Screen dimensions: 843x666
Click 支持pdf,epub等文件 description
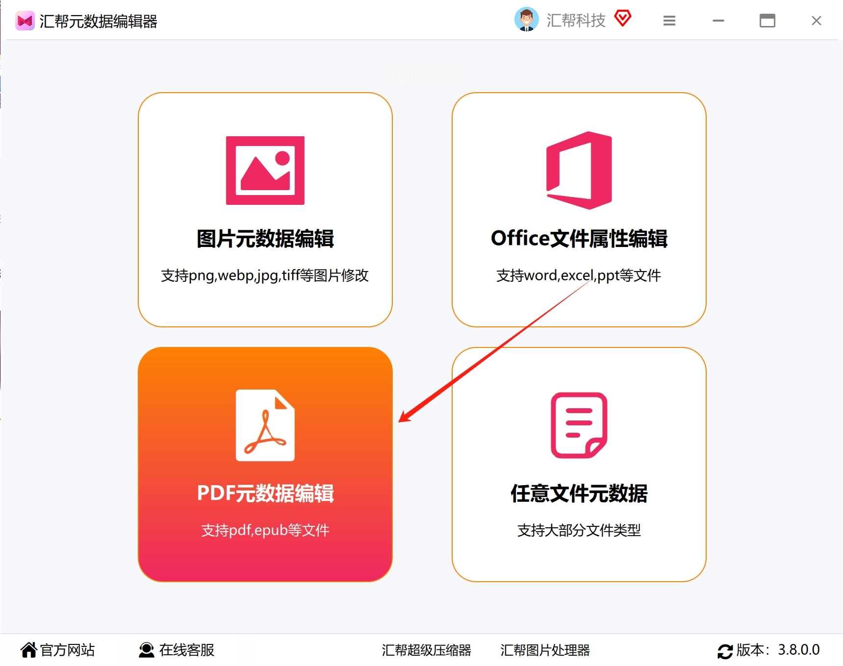coord(265,530)
